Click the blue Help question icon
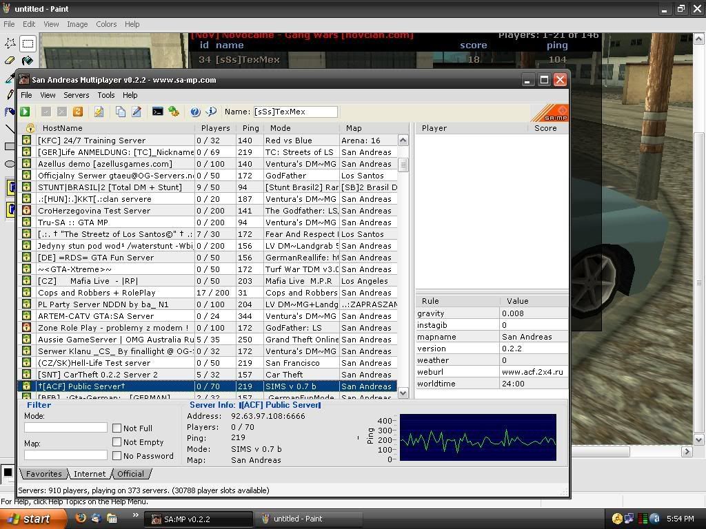 point(195,112)
